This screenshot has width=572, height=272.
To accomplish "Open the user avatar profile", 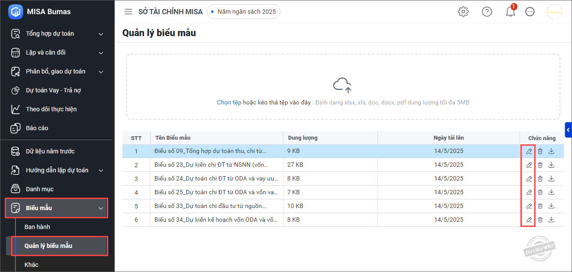I will [554, 12].
